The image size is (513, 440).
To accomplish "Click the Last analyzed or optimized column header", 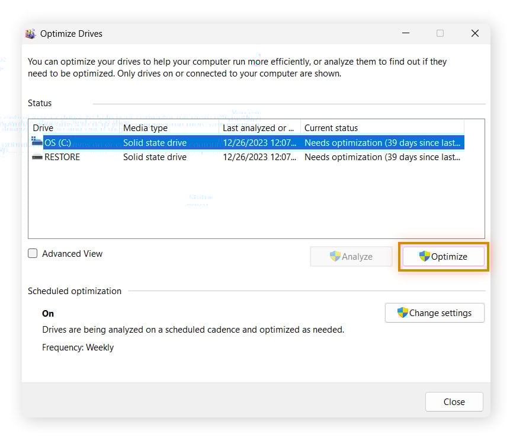I will tap(259, 128).
